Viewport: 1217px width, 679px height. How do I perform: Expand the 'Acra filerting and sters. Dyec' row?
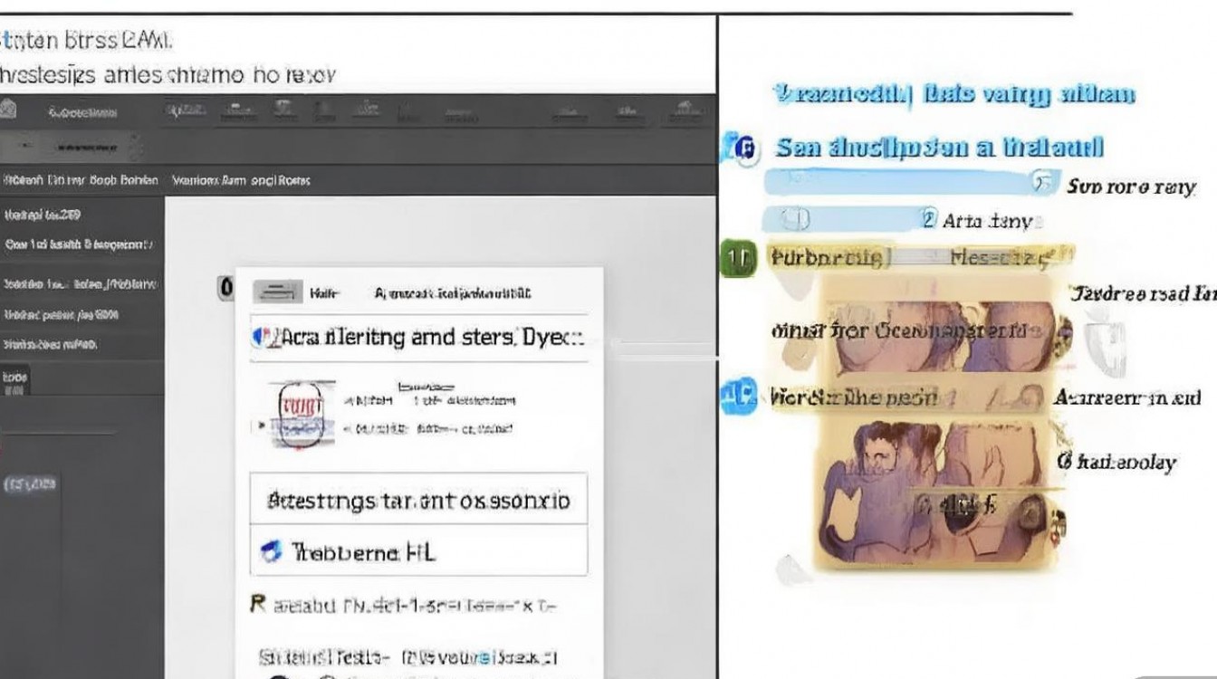(x=418, y=339)
